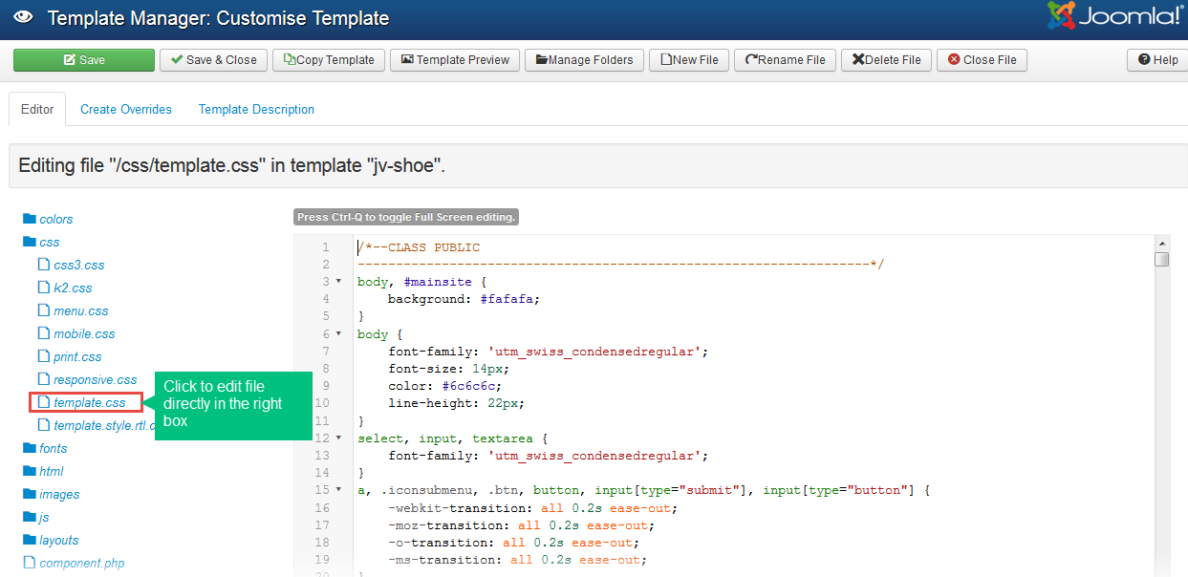The width and height of the screenshot is (1188, 577).
Task: Click the CLASS PUBLIC comment line
Action: (419, 247)
